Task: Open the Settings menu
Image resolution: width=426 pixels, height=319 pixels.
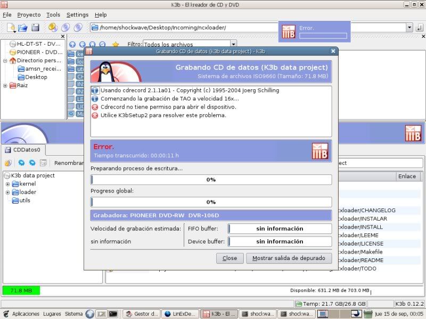Action: click(77, 15)
